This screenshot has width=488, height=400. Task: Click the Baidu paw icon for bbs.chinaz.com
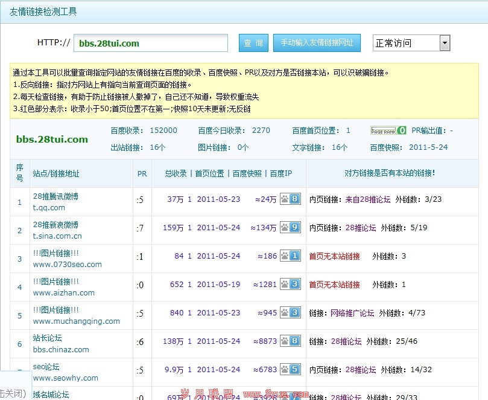(290, 341)
